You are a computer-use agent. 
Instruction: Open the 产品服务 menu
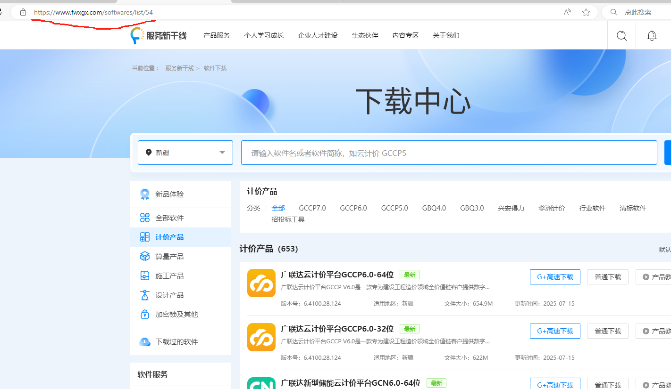point(217,35)
